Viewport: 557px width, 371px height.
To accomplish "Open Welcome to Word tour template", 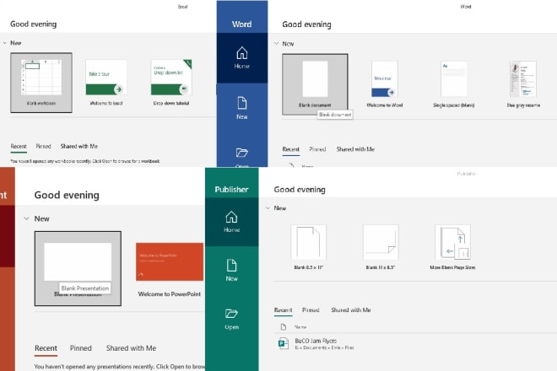I will coord(385,84).
